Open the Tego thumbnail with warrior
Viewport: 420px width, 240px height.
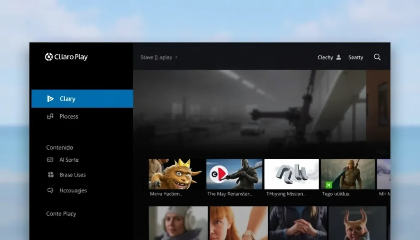coord(348,174)
